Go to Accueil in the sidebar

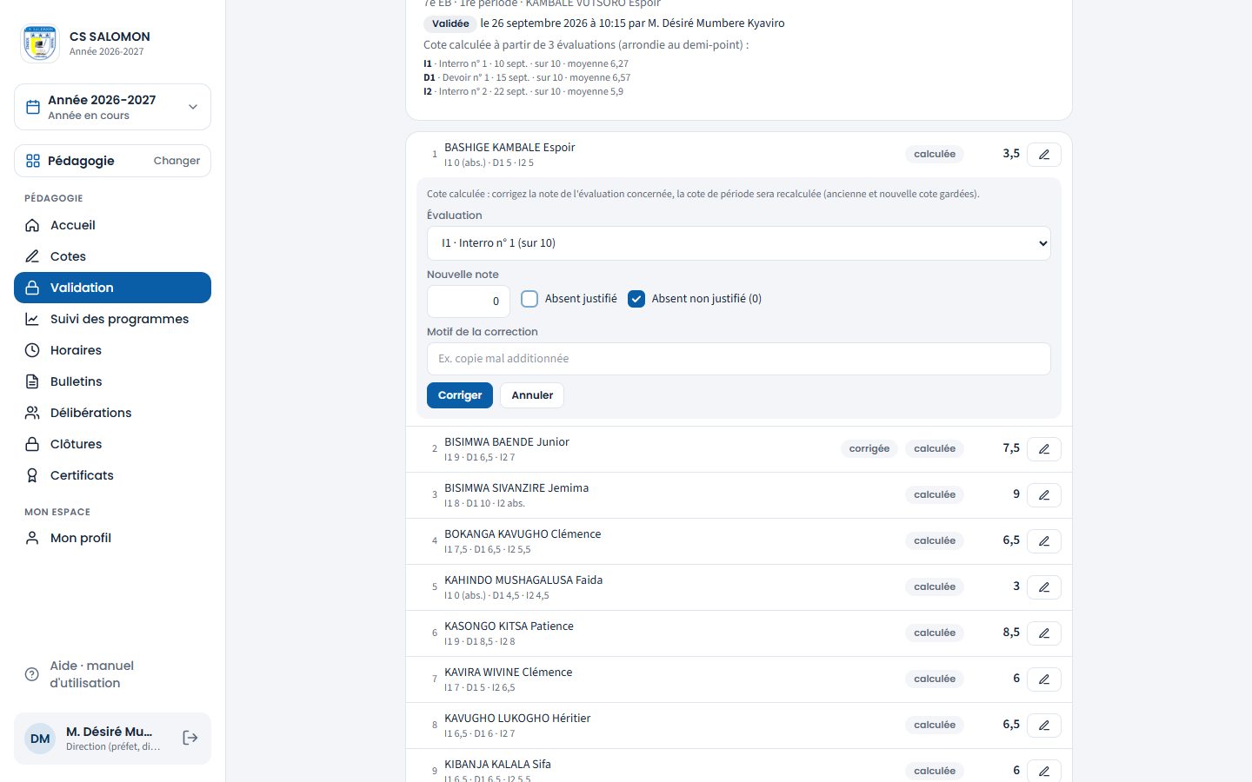tap(112, 225)
